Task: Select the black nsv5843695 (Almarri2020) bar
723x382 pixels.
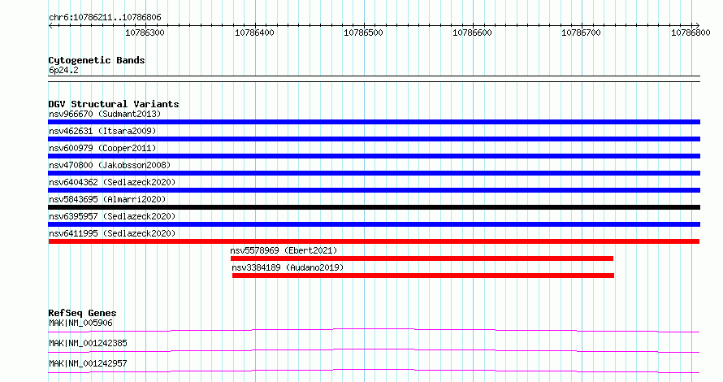Action: 374,207
